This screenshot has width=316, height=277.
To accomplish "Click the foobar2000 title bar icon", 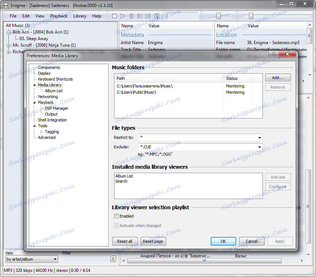I will pos(6,5).
